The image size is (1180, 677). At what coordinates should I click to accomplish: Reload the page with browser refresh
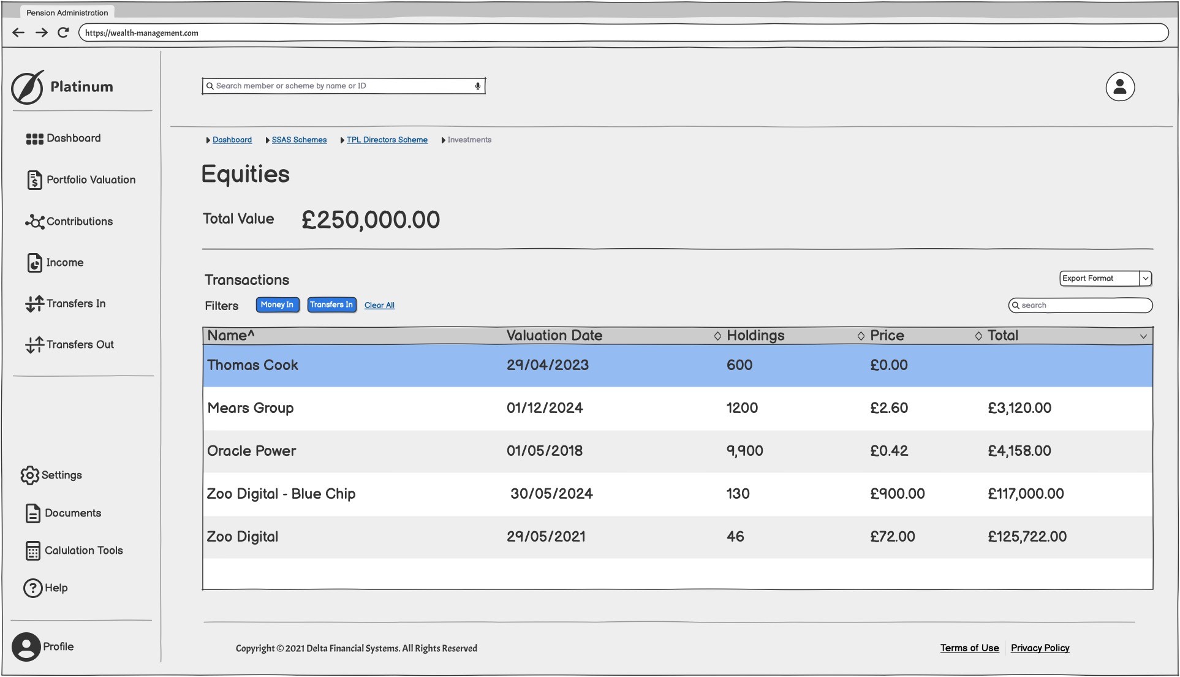pyautogui.click(x=63, y=33)
